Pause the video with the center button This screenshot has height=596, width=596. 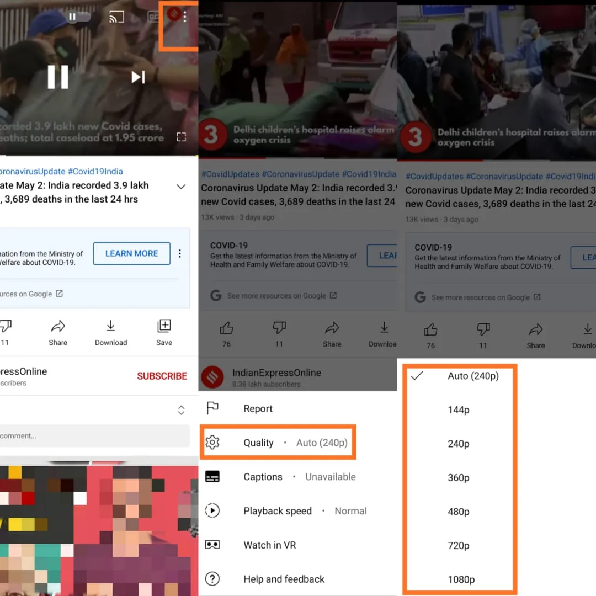tap(58, 77)
